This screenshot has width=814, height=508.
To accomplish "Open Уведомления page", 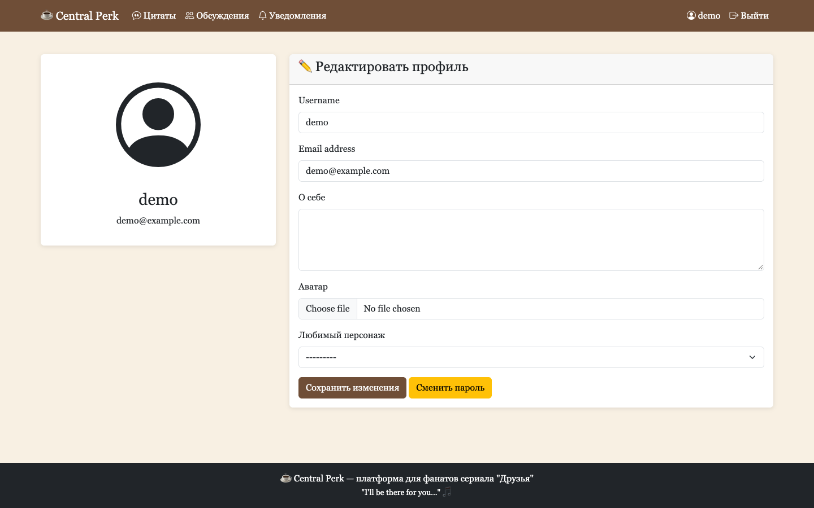I will [292, 16].
